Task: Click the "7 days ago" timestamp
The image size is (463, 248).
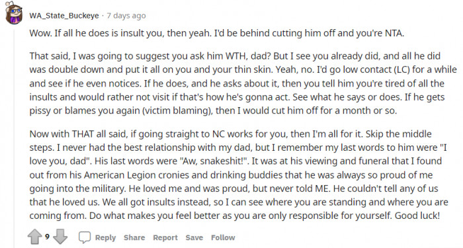Action: click(126, 16)
